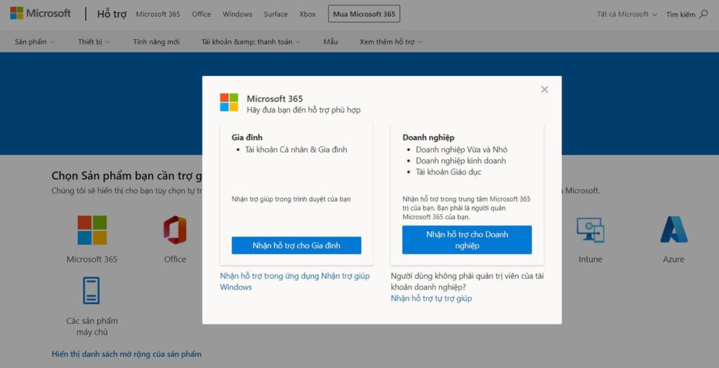
Task: Follow Nhận hỗ trợ tự trợ giúp link
Action: tap(431, 298)
